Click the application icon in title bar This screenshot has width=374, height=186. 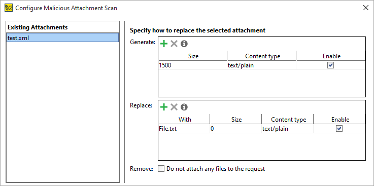click(x=9, y=8)
